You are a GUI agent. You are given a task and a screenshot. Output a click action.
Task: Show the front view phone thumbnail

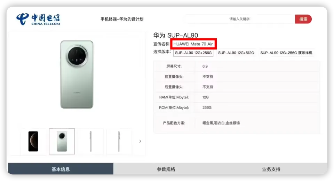point(33,141)
